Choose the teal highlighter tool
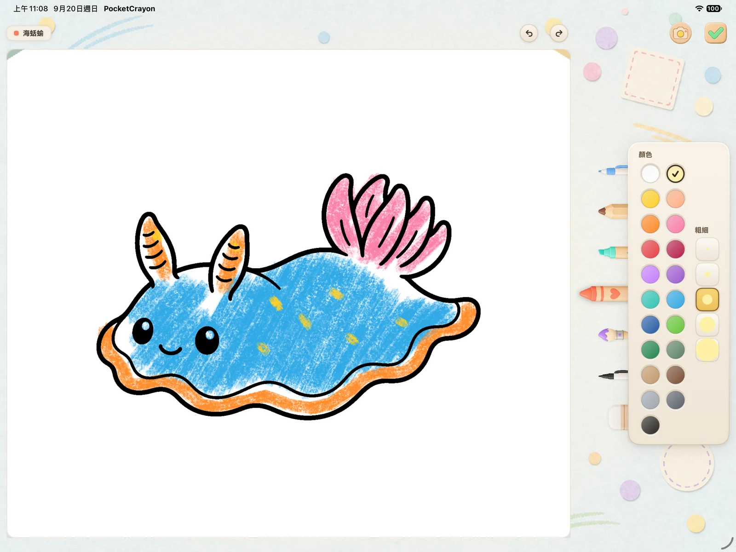 coord(613,252)
